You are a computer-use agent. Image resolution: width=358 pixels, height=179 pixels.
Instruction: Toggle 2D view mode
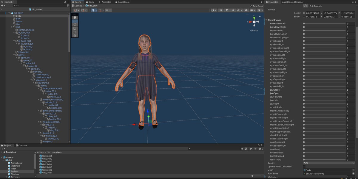(221, 10)
